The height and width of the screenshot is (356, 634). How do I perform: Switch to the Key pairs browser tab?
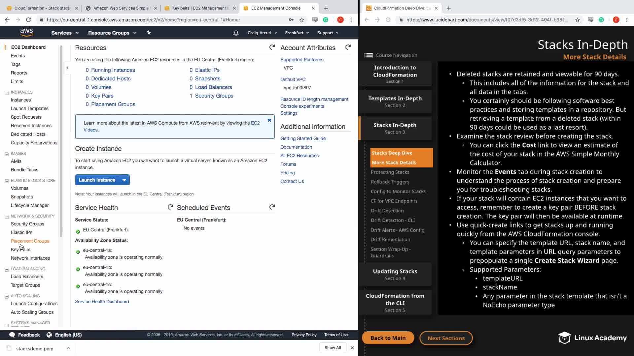tap(199, 8)
